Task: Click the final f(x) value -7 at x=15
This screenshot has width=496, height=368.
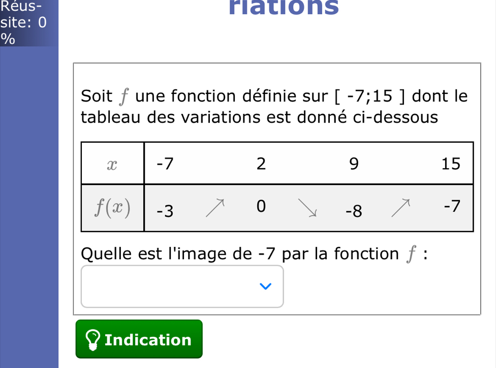Action: tap(452, 206)
